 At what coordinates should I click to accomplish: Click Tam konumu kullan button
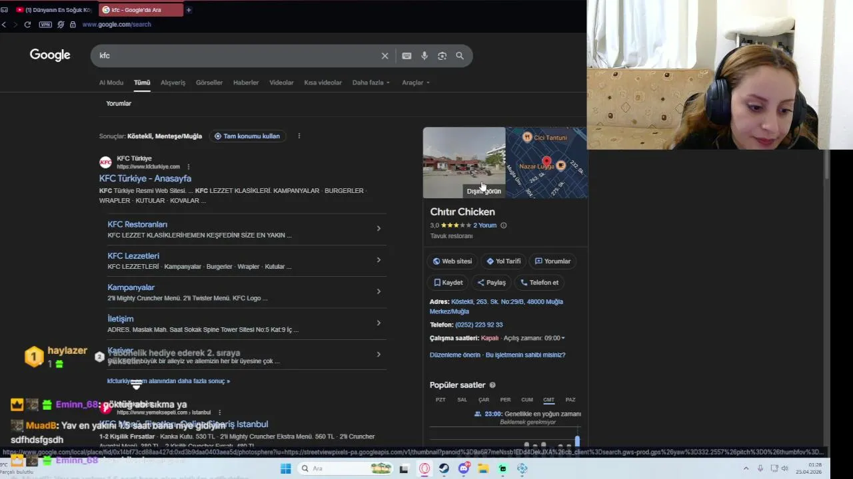[x=247, y=136]
